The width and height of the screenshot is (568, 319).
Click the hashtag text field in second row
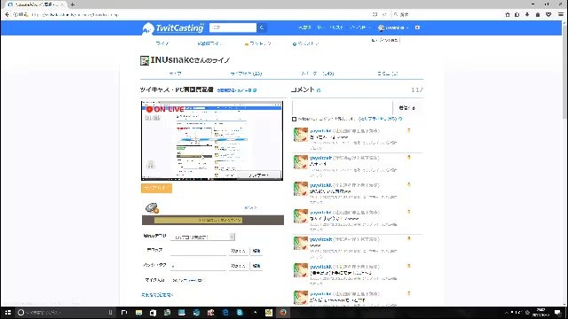coord(198,266)
